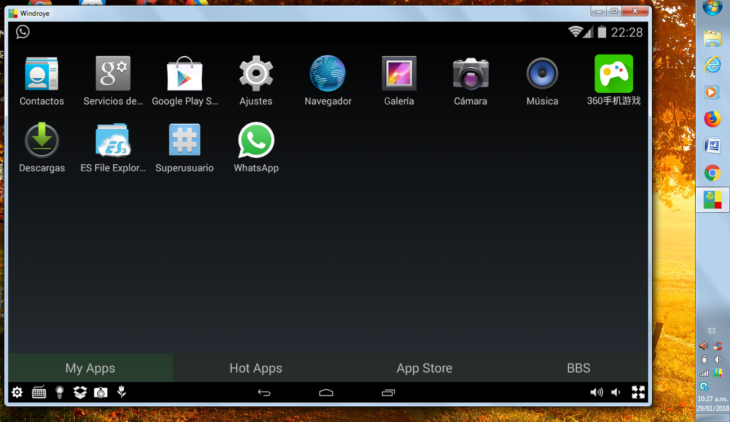Open the shared folder box icon
This screenshot has height=422, width=730.
80,392
